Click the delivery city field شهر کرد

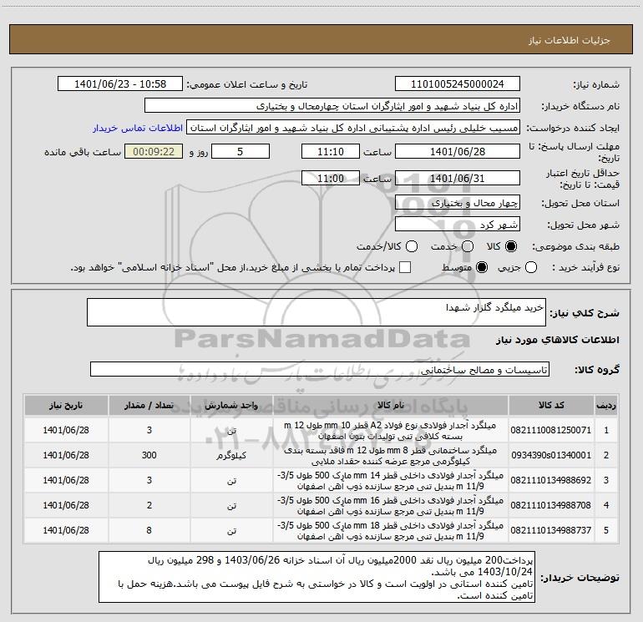pyautogui.click(x=458, y=225)
